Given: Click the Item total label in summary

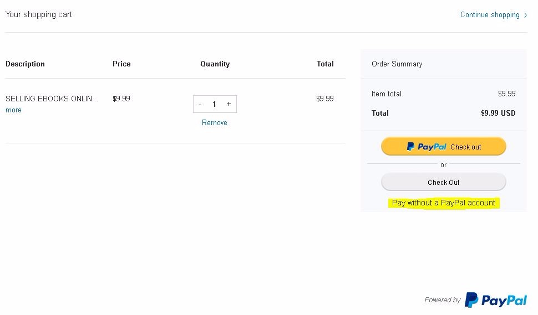Looking at the screenshot, I should [387, 94].
